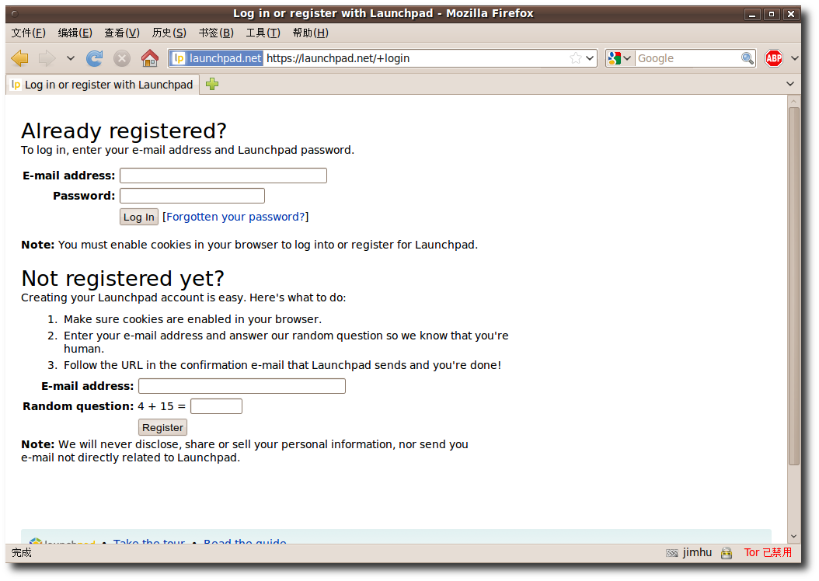This screenshot has width=819, height=581.
Task: Click the Password field
Action: (192, 196)
